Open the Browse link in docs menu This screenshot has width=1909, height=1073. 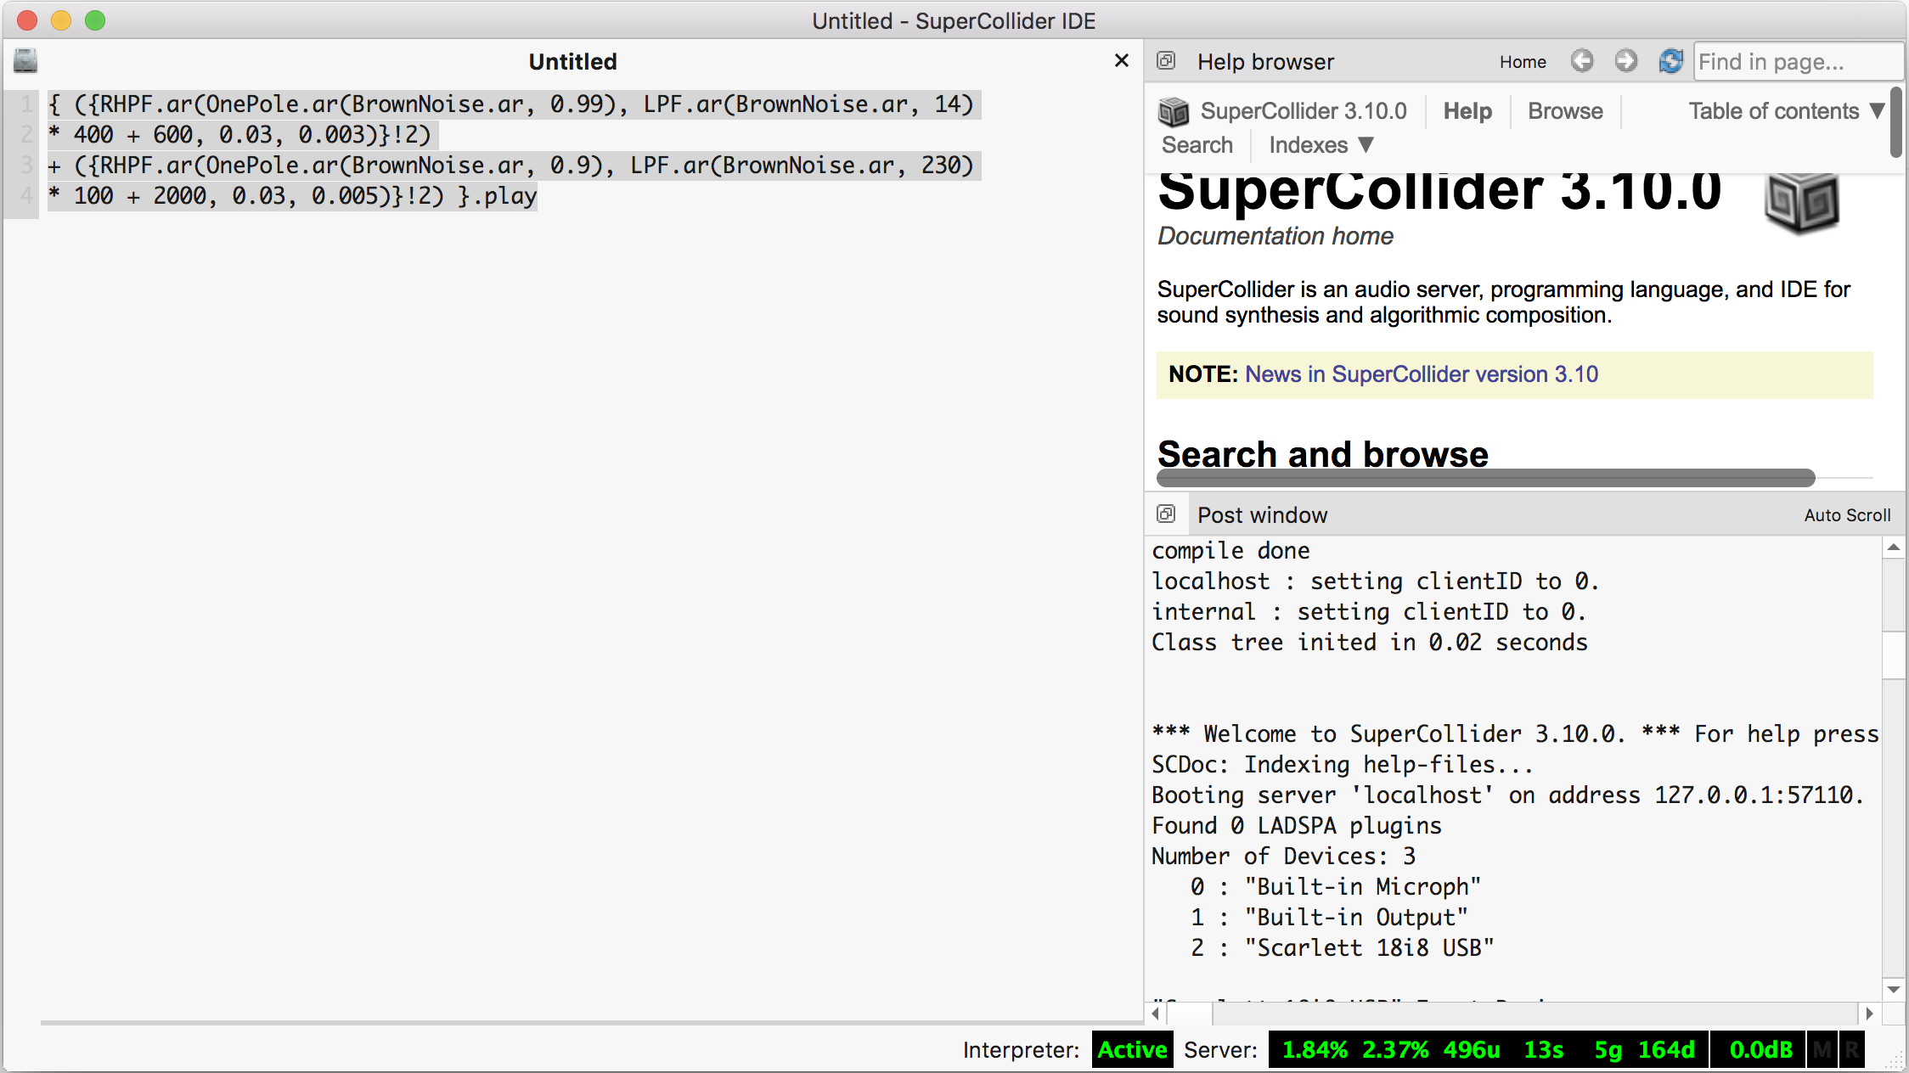click(x=1565, y=111)
